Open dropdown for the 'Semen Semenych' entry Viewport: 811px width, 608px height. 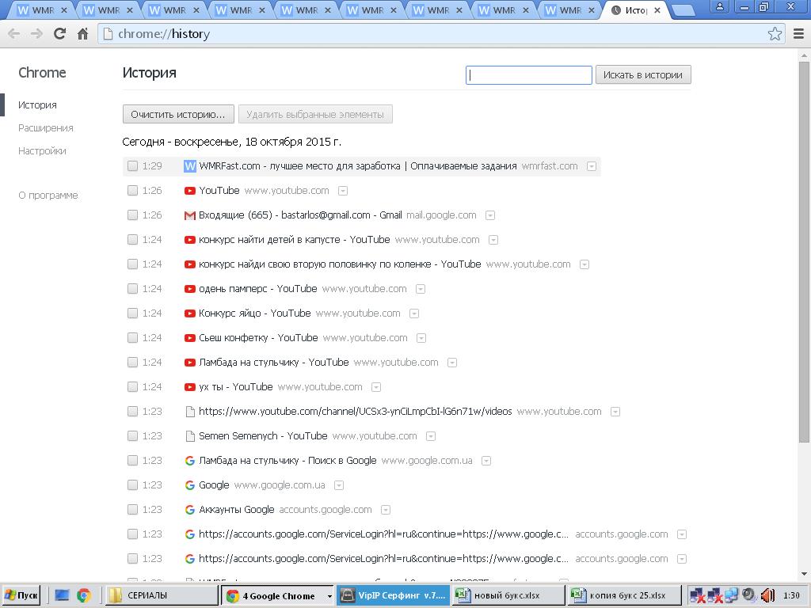[430, 436]
